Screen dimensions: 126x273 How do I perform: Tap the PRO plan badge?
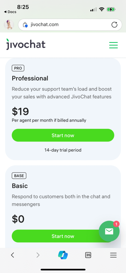click(18, 68)
